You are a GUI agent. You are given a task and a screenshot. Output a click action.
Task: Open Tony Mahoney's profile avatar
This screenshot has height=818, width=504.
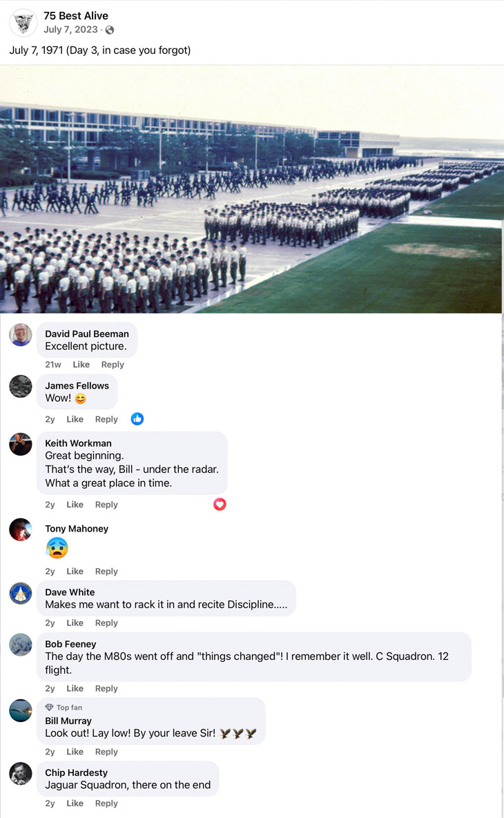click(21, 529)
